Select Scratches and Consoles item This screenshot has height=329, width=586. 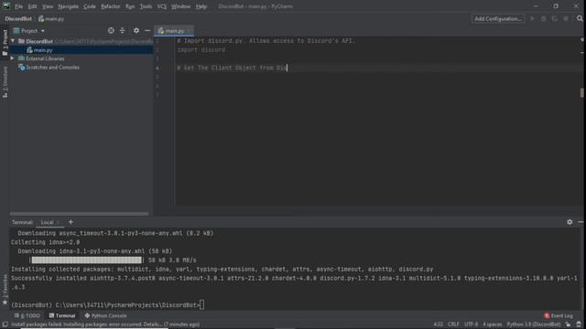point(52,68)
